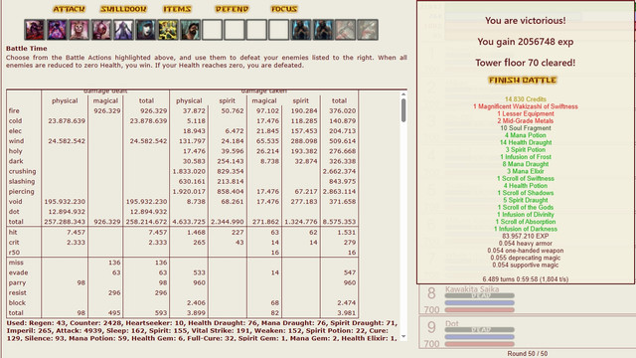Click the 'You are victorious!' message
Image resolution: width=636 pixels, height=358 pixels.
click(526, 20)
